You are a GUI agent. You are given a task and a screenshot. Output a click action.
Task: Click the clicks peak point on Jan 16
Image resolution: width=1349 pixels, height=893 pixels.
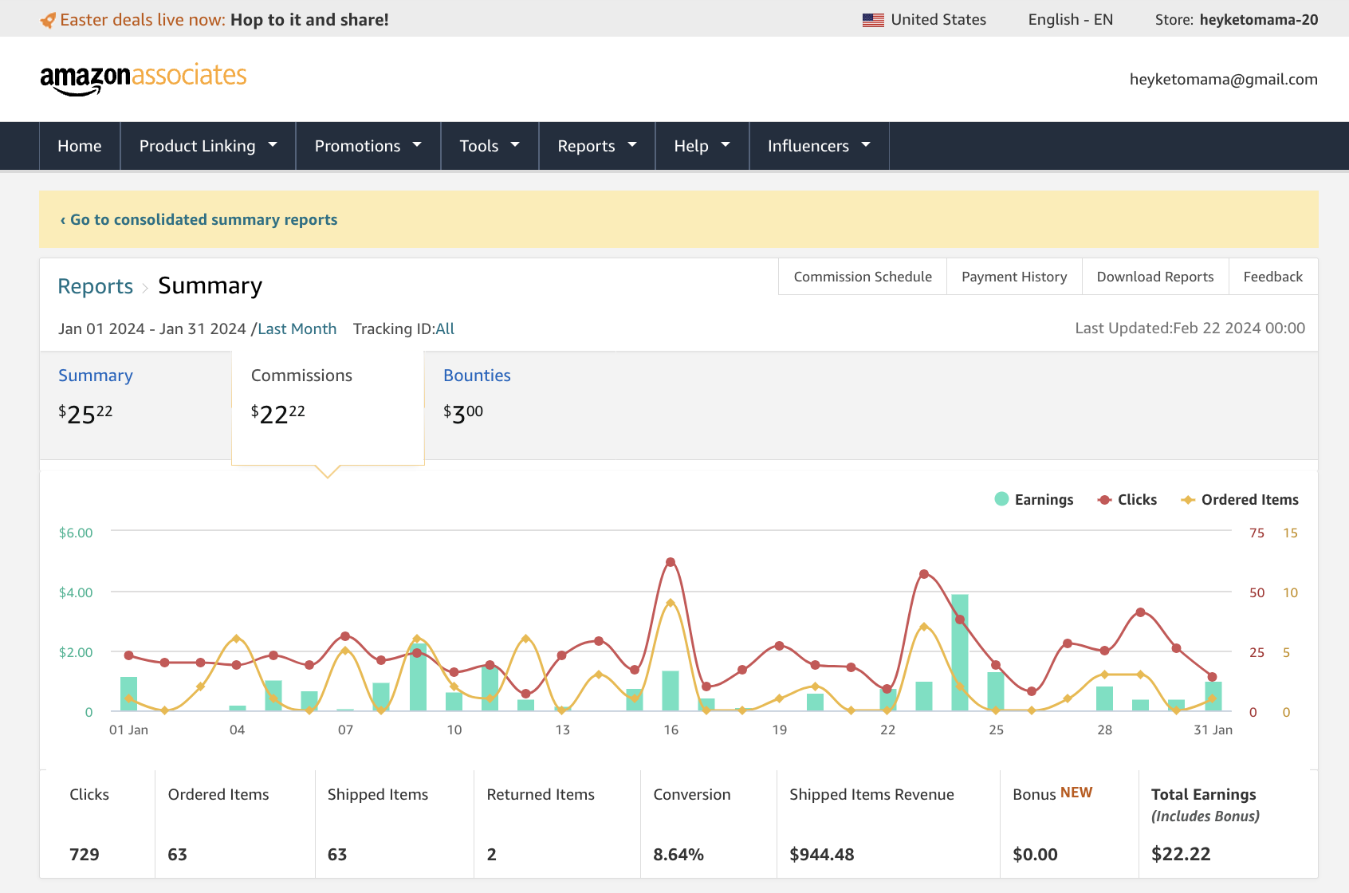pyautogui.click(x=671, y=562)
